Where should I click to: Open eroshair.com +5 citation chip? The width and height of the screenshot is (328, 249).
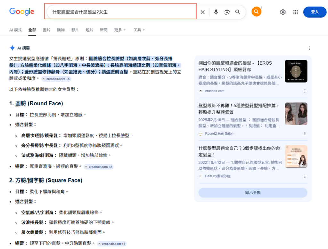(x=56, y=79)
